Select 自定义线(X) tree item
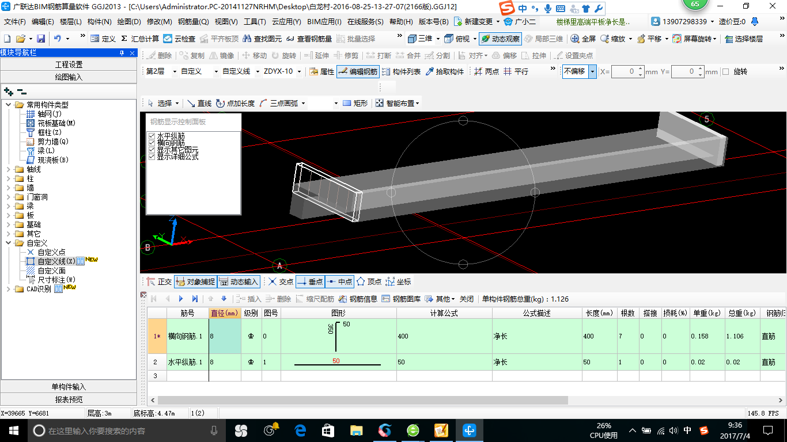The image size is (787, 442). (56, 261)
